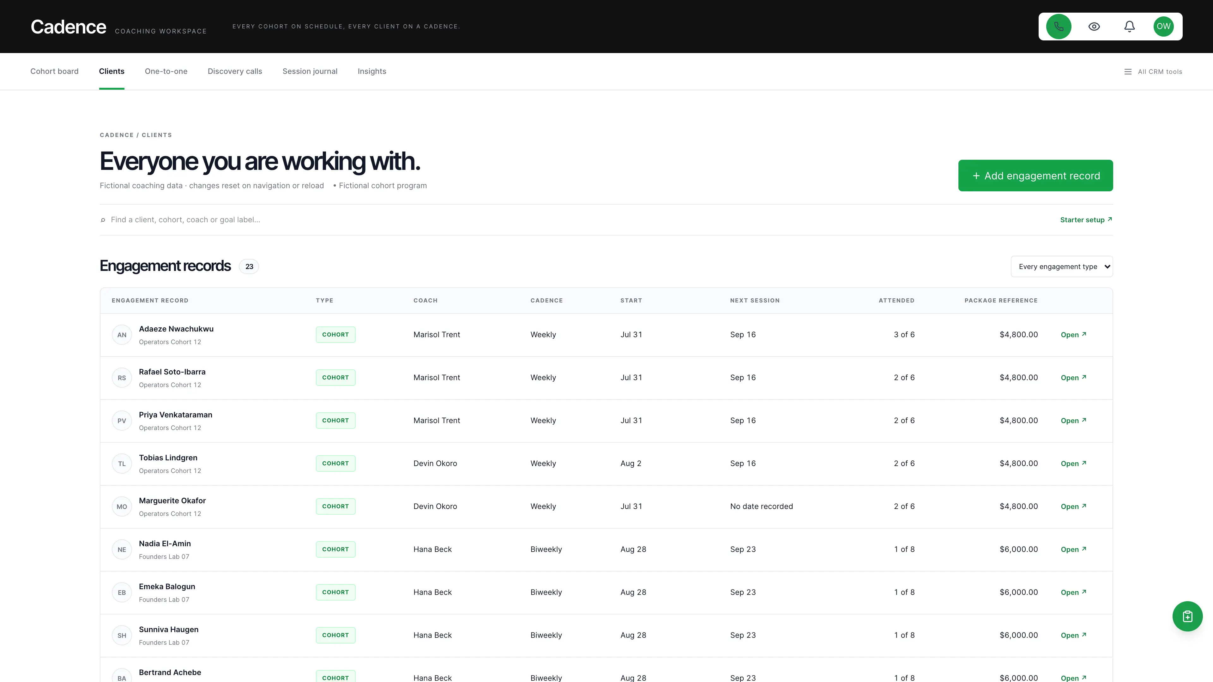Open the OW user avatar menu
The width and height of the screenshot is (1213, 682).
(x=1163, y=26)
